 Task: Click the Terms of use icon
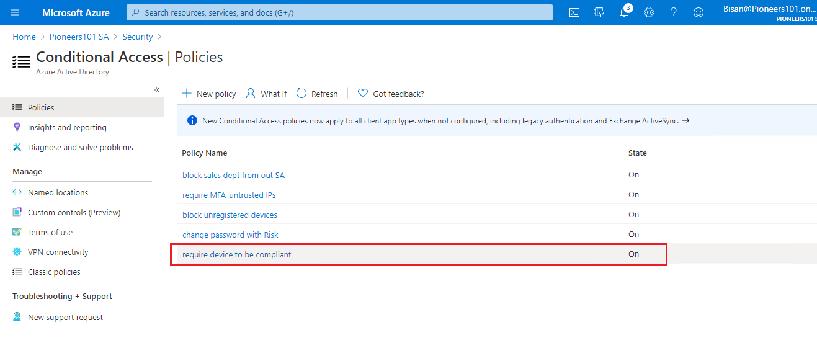(x=17, y=232)
